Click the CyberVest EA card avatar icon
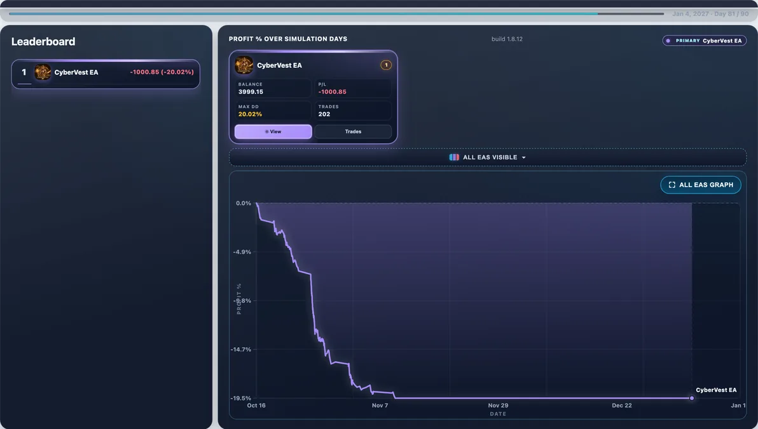This screenshot has width=758, height=429. [x=244, y=65]
